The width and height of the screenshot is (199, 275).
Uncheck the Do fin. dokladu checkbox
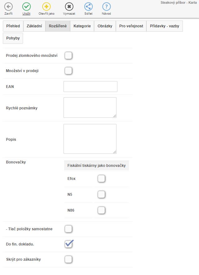69,244
